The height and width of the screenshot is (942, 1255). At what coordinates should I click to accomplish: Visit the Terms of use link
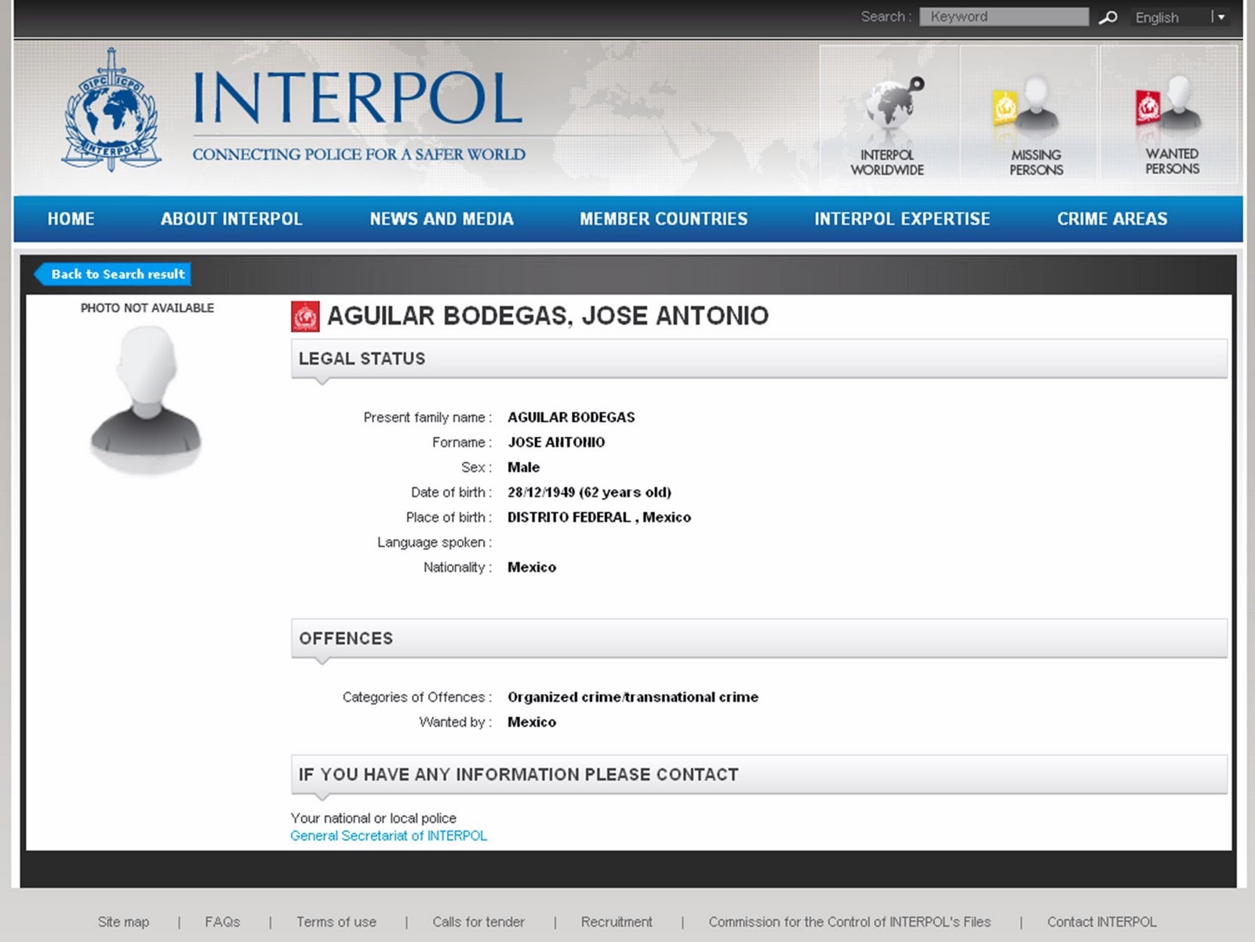[x=336, y=922]
